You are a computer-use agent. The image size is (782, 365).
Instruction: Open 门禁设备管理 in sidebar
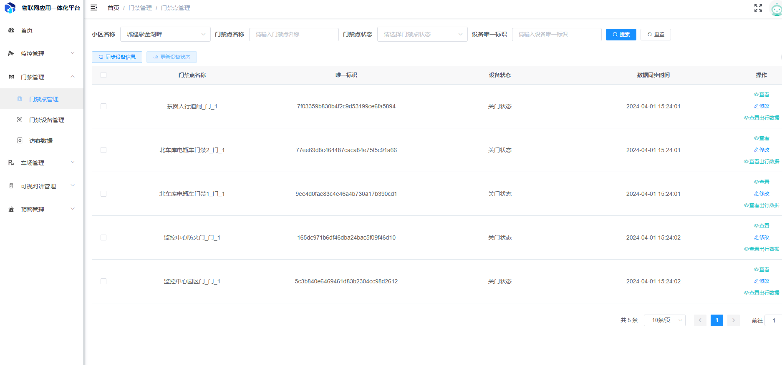point(46,120)
